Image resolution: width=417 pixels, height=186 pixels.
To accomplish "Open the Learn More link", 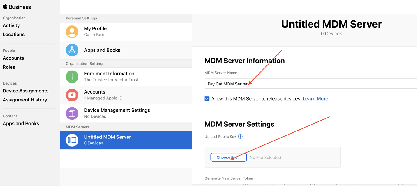I will click(315, 99).
